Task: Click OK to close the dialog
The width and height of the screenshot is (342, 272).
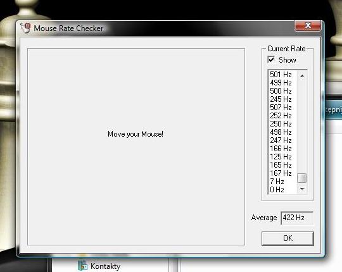Action: (x=288, y=238)
